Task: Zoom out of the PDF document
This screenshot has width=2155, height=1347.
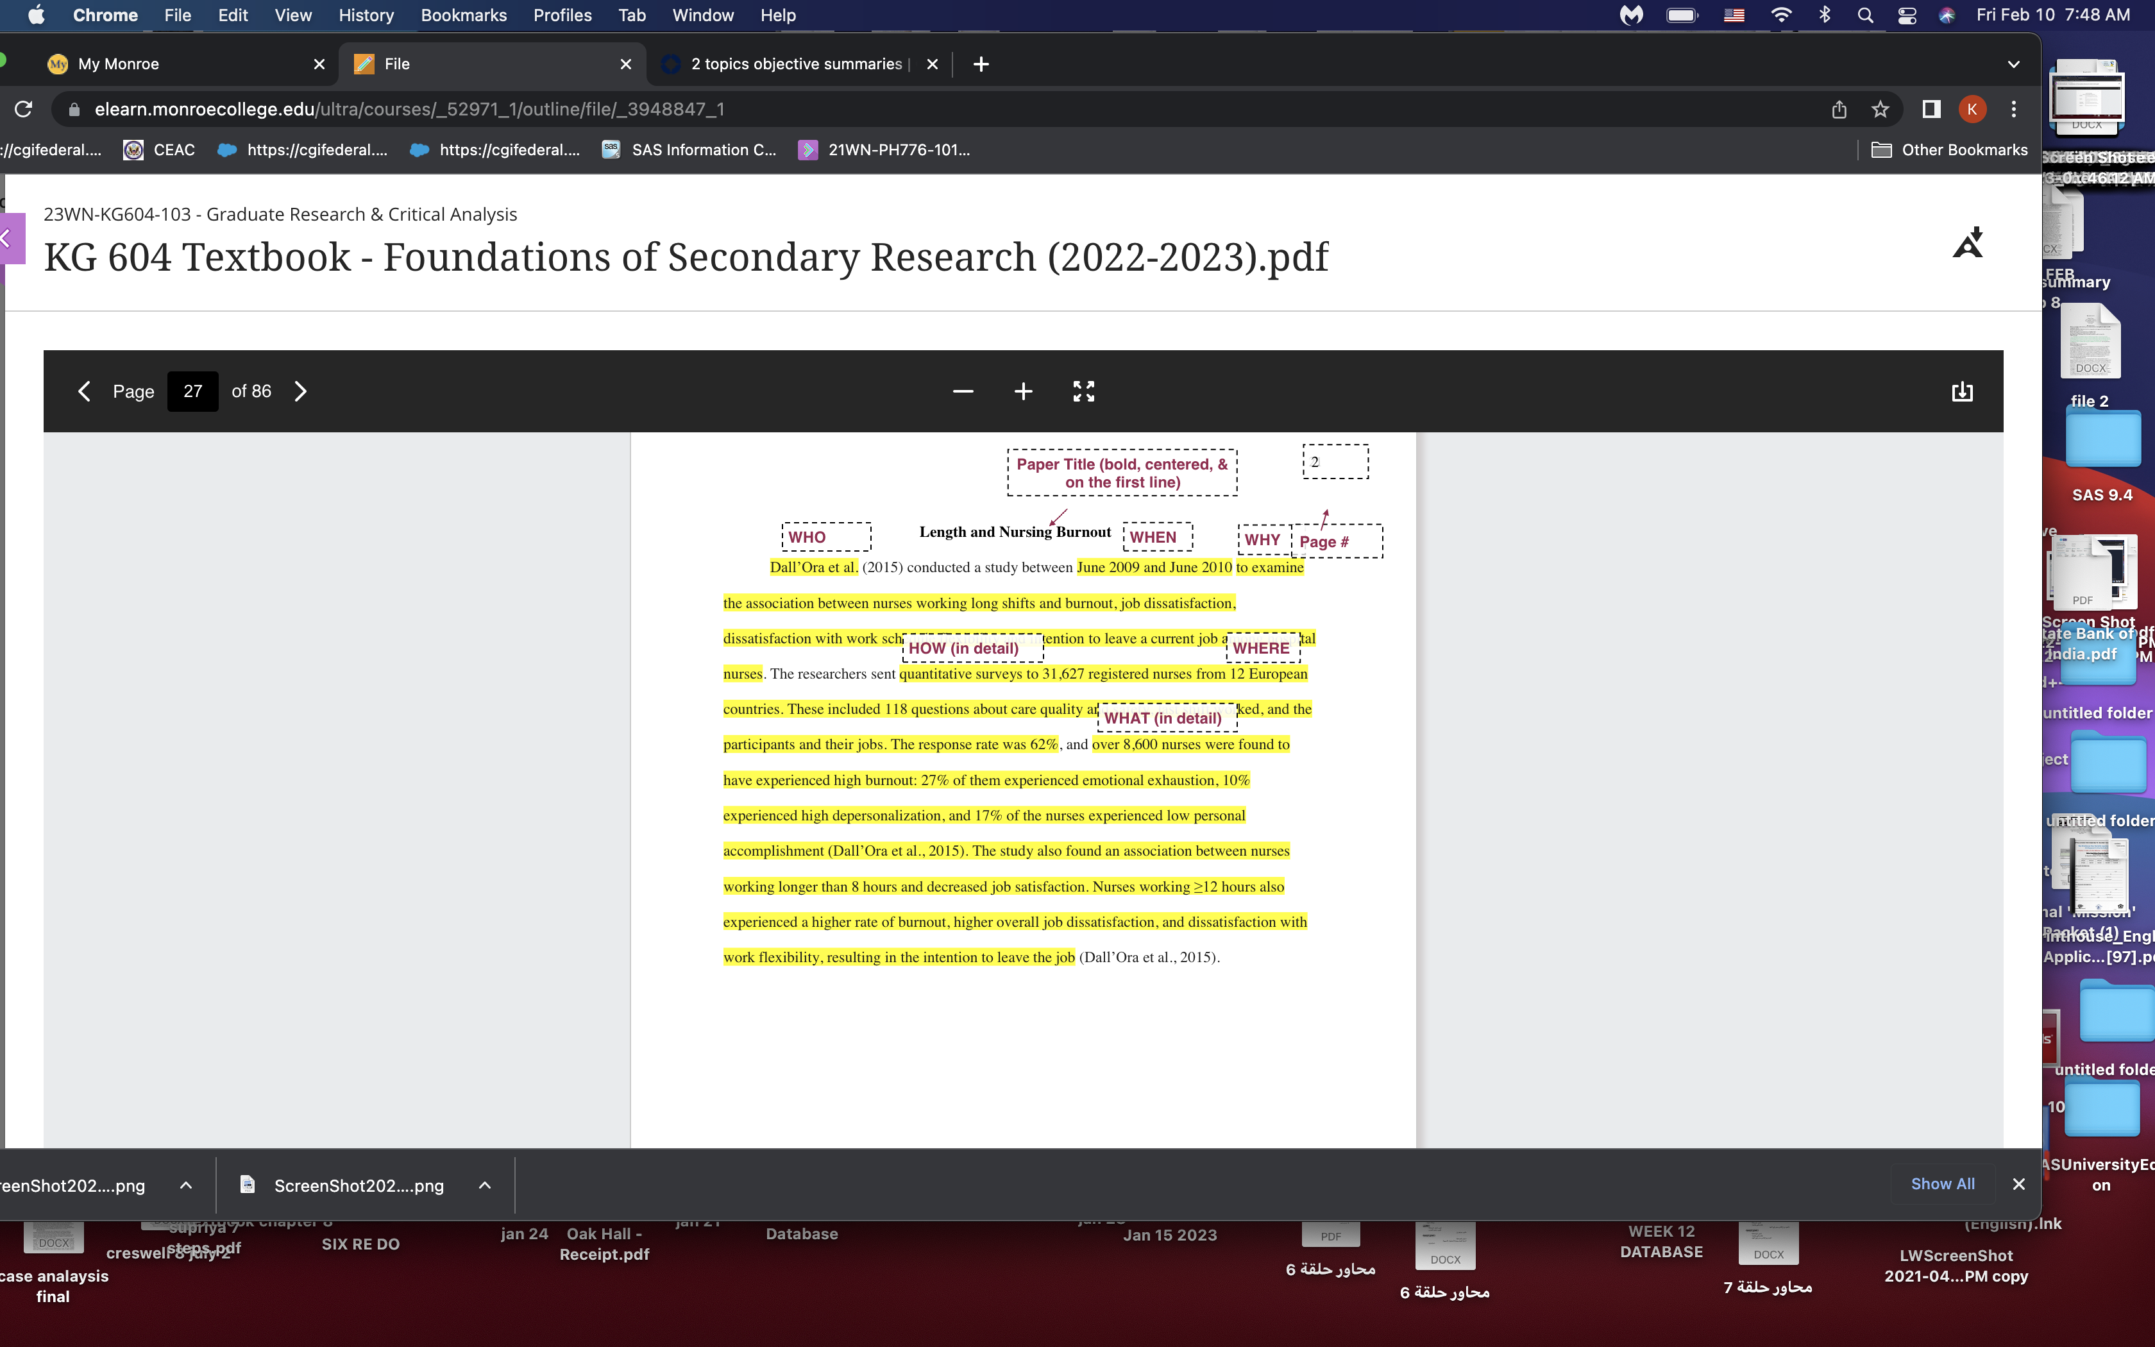Action: [x=963, y=391]
